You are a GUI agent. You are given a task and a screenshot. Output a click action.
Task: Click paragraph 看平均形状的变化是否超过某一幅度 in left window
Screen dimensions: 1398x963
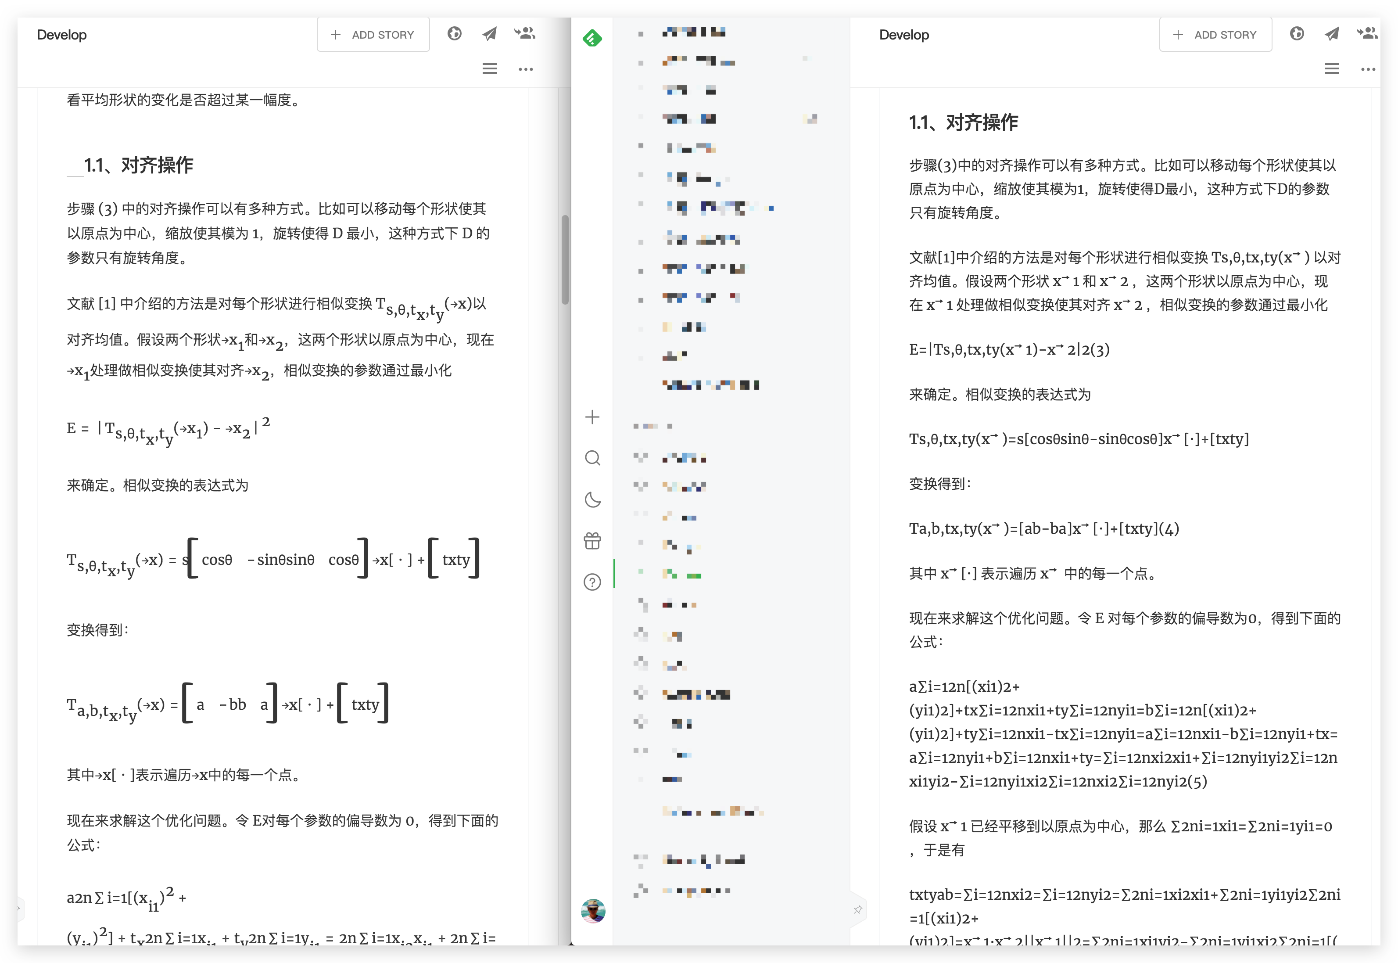tap(183, 100)
